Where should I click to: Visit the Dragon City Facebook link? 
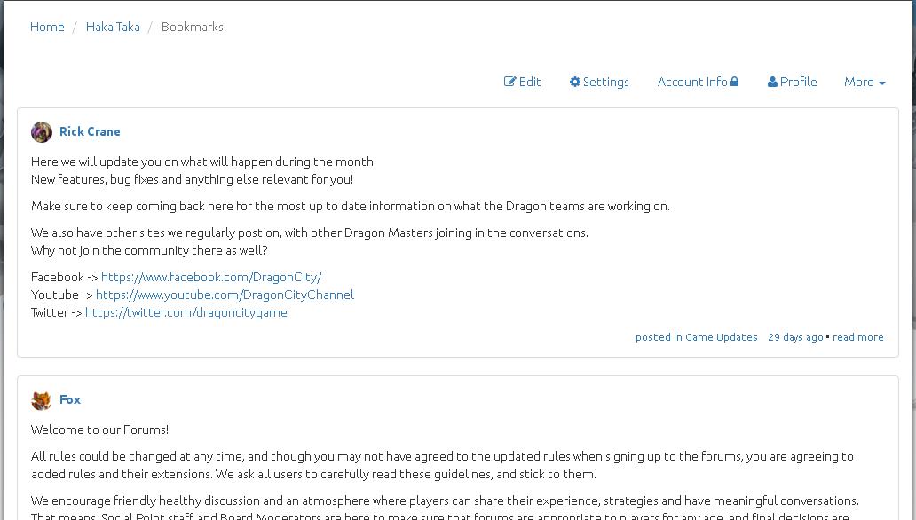[x=211, y=277]
